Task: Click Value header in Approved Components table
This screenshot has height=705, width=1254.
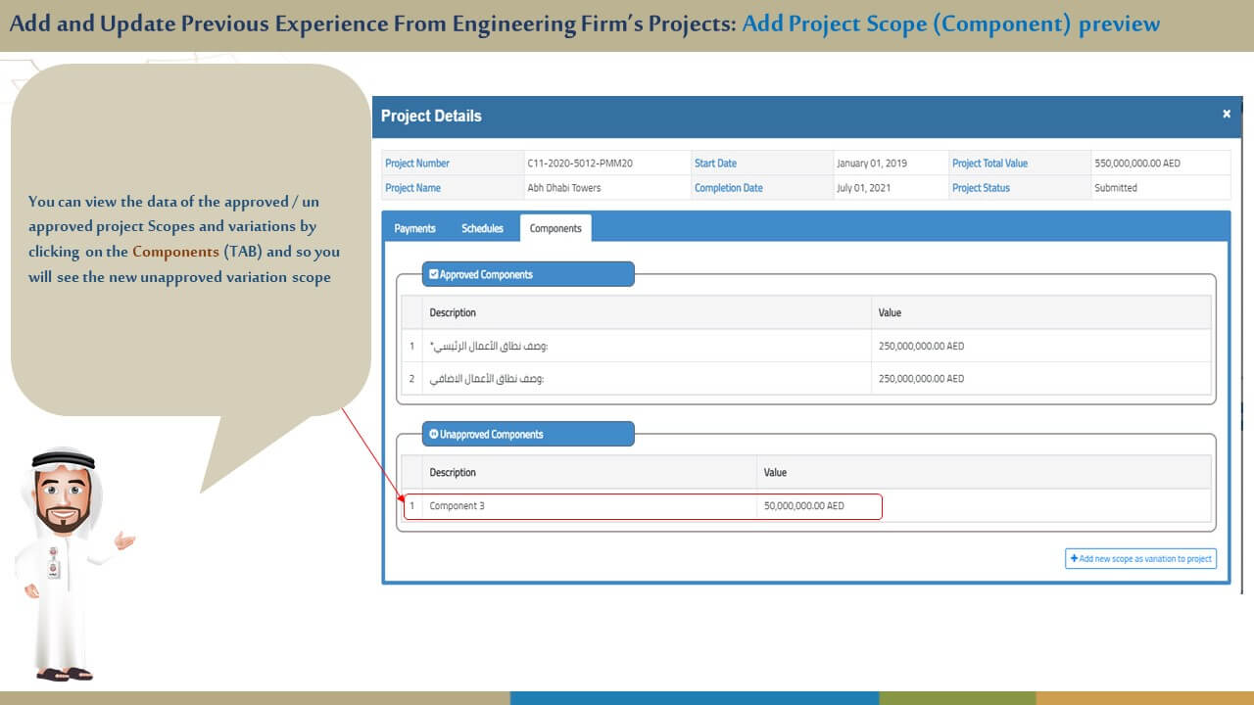Action: point(890,312)
